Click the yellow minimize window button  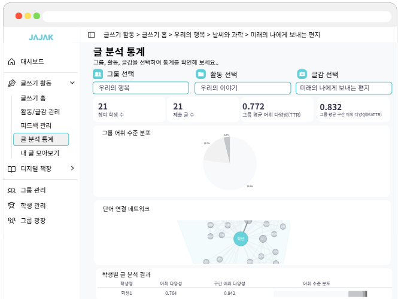(28, 16)
